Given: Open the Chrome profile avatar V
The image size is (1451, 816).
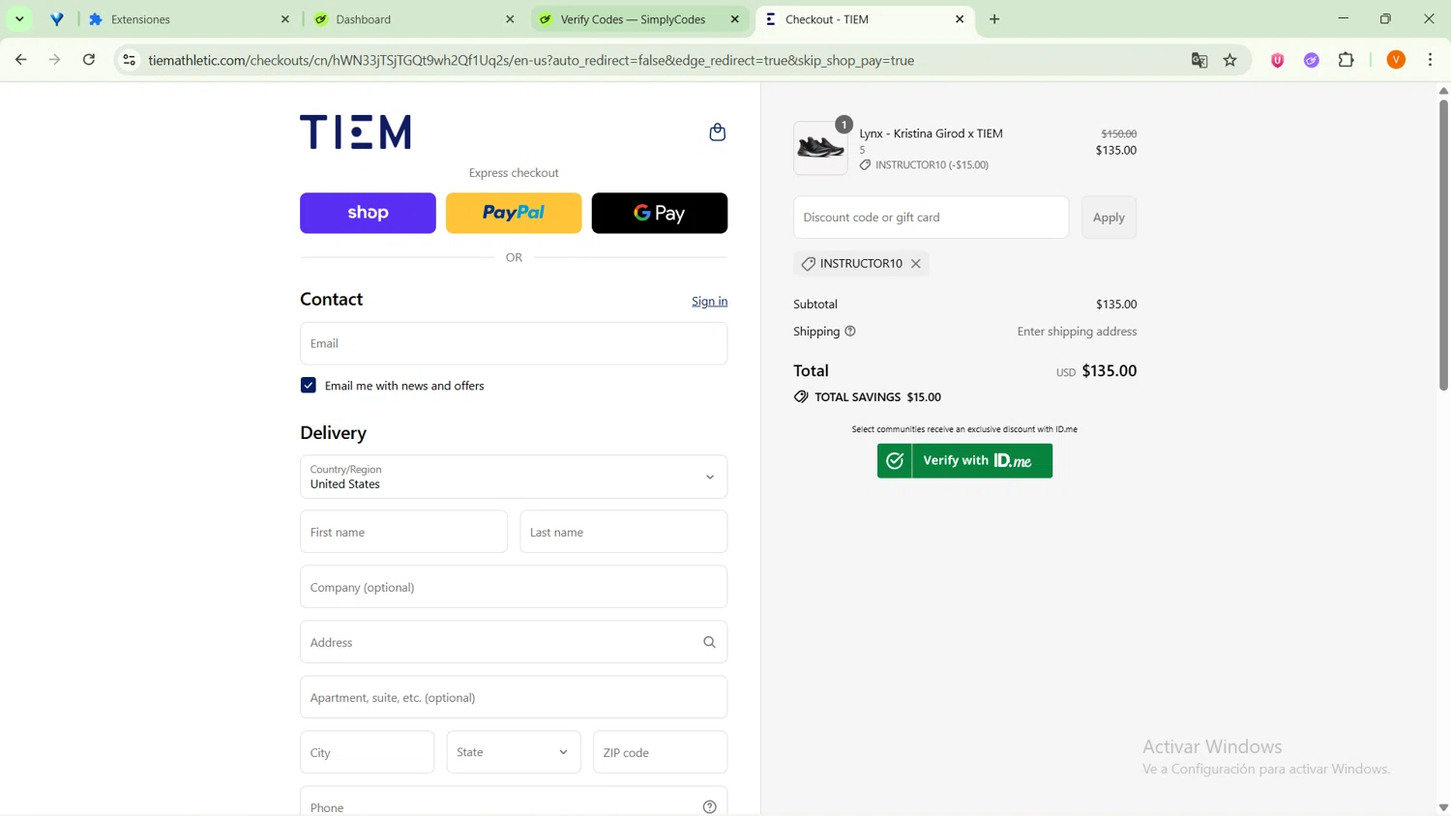Looking at the screenshot, I should [x=1396, y=60].
